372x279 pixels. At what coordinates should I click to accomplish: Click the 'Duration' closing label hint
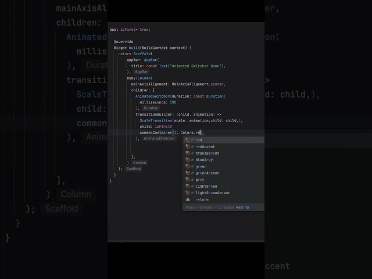(151, 108)
